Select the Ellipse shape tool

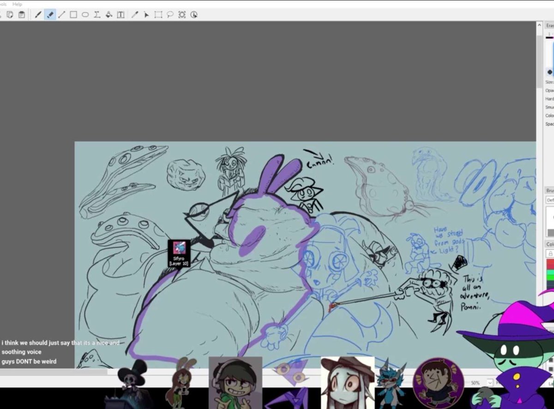[85, 15]
